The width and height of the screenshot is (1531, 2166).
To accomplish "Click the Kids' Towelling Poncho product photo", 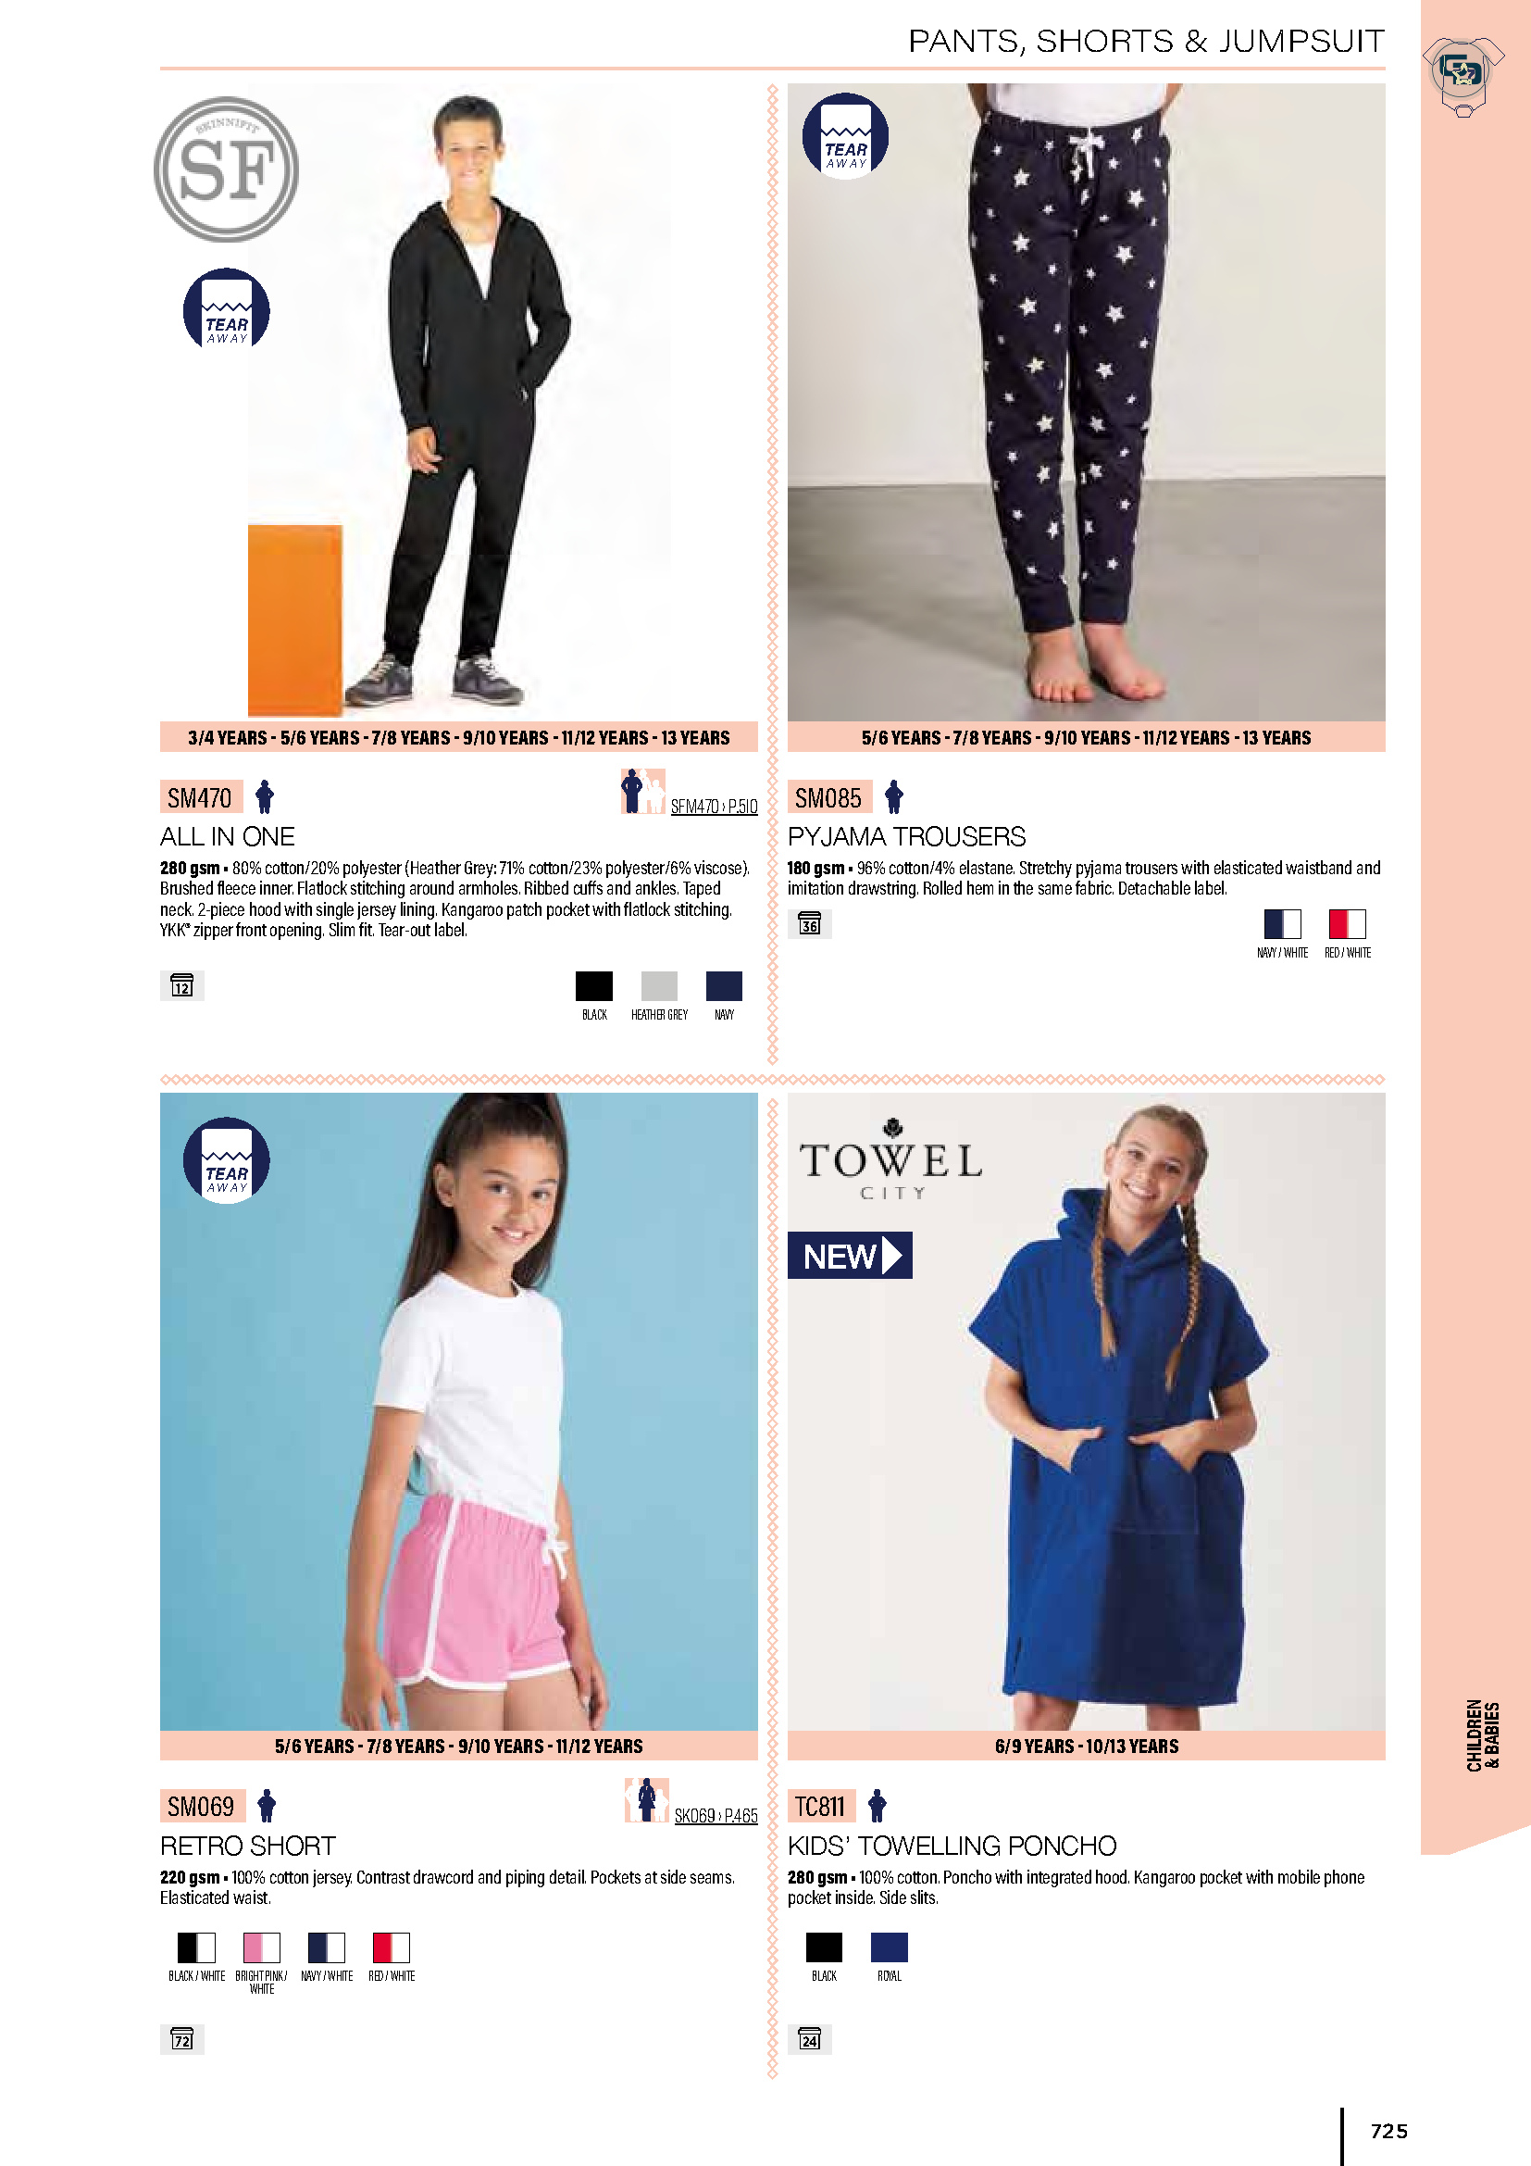I will click(1086, 1411).
